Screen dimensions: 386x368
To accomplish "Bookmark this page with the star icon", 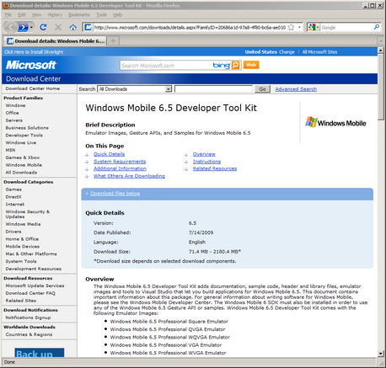I will click(x=292, y=27).
